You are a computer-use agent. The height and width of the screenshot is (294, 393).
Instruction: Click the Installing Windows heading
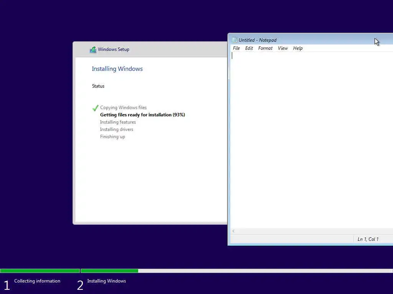coord(117,69)
